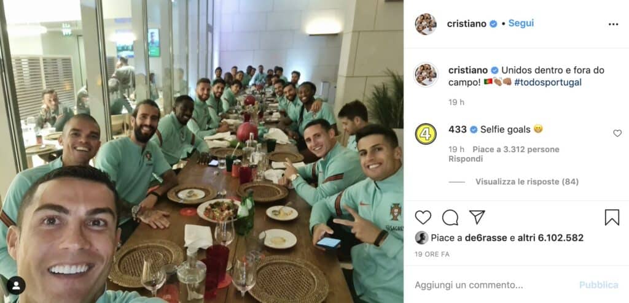Screen dimensions: 629x303
Task: Open comments via speech bubble icon
Action: click(450, 217)
